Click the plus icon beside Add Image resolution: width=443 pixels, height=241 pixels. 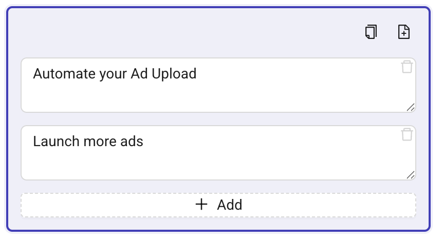pyautogui.click(x=202, y=205)
